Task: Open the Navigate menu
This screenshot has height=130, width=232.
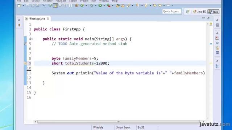Action: (x=61, y=1)
